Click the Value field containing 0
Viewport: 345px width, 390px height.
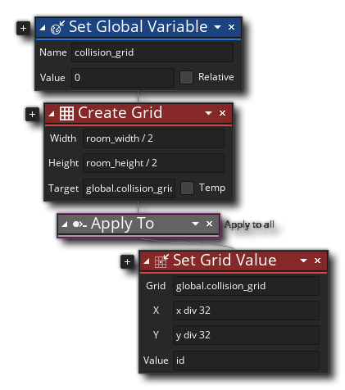tap(123, 78)
